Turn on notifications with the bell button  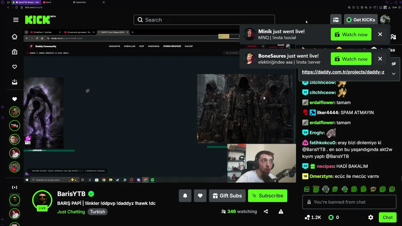185,196
